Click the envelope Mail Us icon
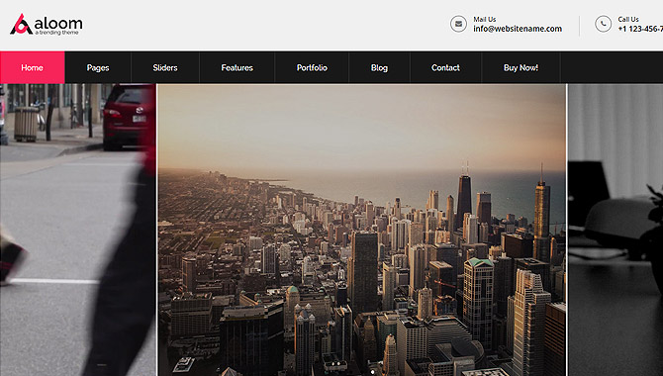The height and width of the screenshot is (376, 663). 458,24
